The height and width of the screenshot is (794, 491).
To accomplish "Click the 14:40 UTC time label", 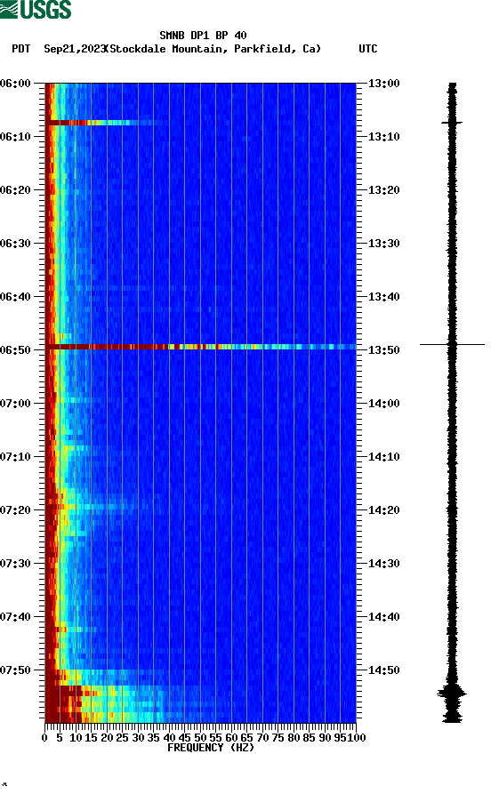I will 383,617.
